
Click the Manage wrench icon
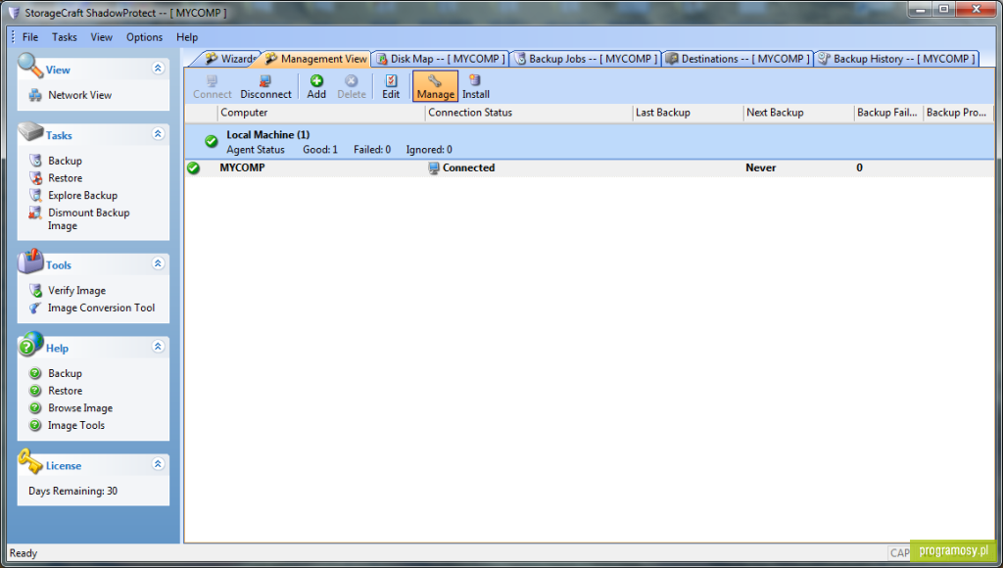(x=435, y=80)
